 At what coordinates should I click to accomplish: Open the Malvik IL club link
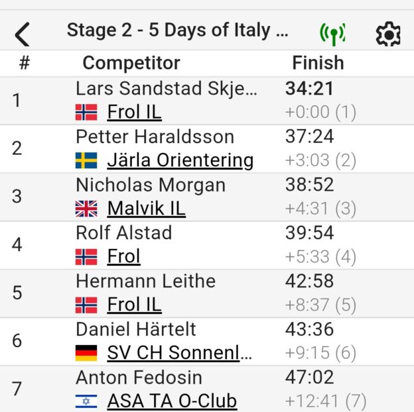[146, 209]
